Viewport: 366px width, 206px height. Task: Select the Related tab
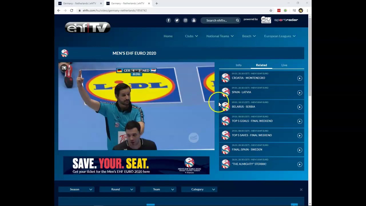(x=261, y=65)
